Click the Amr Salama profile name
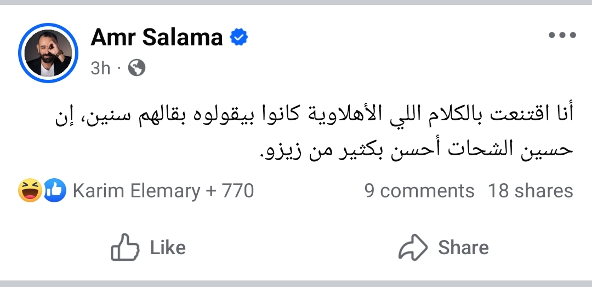 (157, 38)
